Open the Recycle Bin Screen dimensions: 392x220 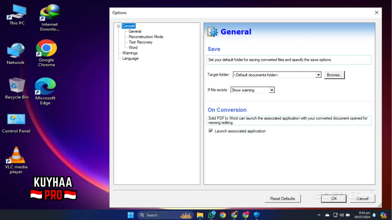pos(17,88)
